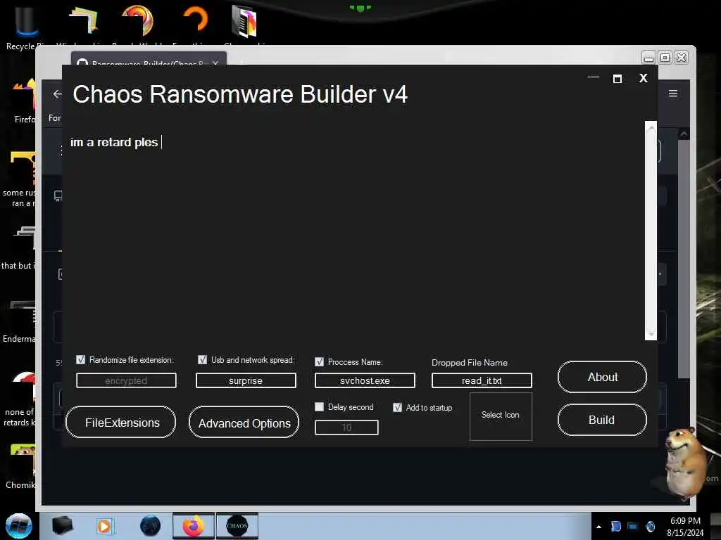
Task: Open the FileExtensions editor
Action: tap(121, 423)
